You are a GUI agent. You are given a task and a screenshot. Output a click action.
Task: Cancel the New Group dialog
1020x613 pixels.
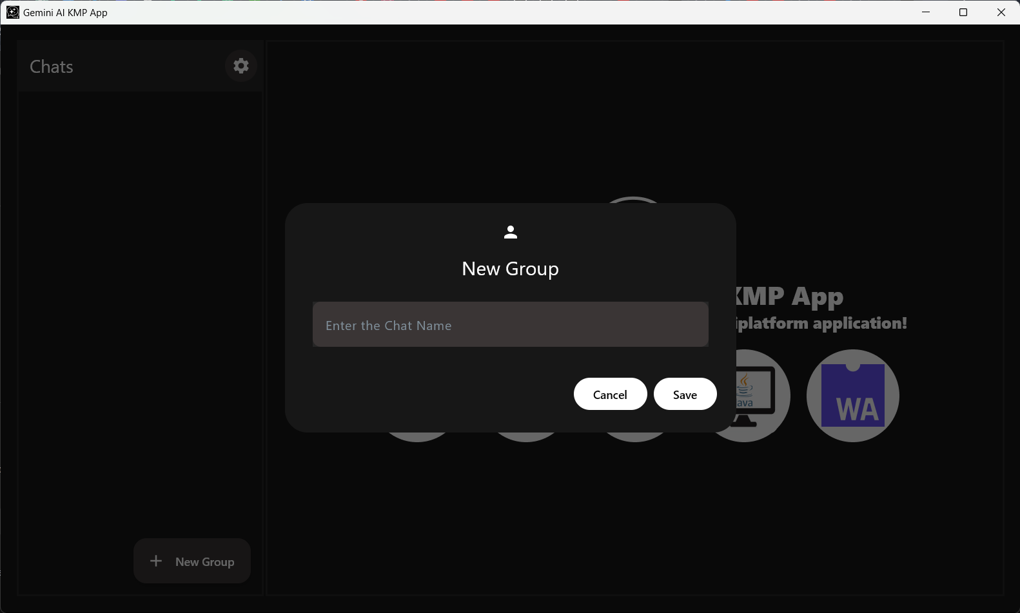click(610, 394)
